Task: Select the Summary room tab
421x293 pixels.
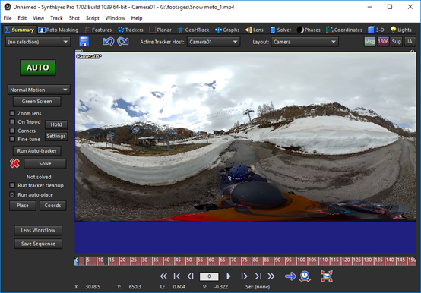Action: pyautogui.click(x=19, y=30)
